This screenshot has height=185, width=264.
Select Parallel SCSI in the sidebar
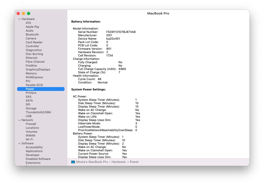pos(34,85)
